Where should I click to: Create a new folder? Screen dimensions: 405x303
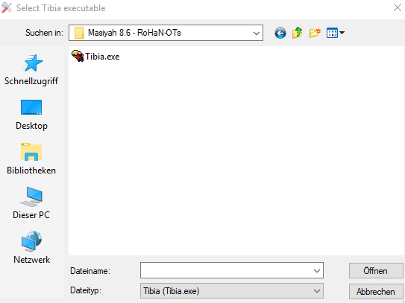(315, 33)
